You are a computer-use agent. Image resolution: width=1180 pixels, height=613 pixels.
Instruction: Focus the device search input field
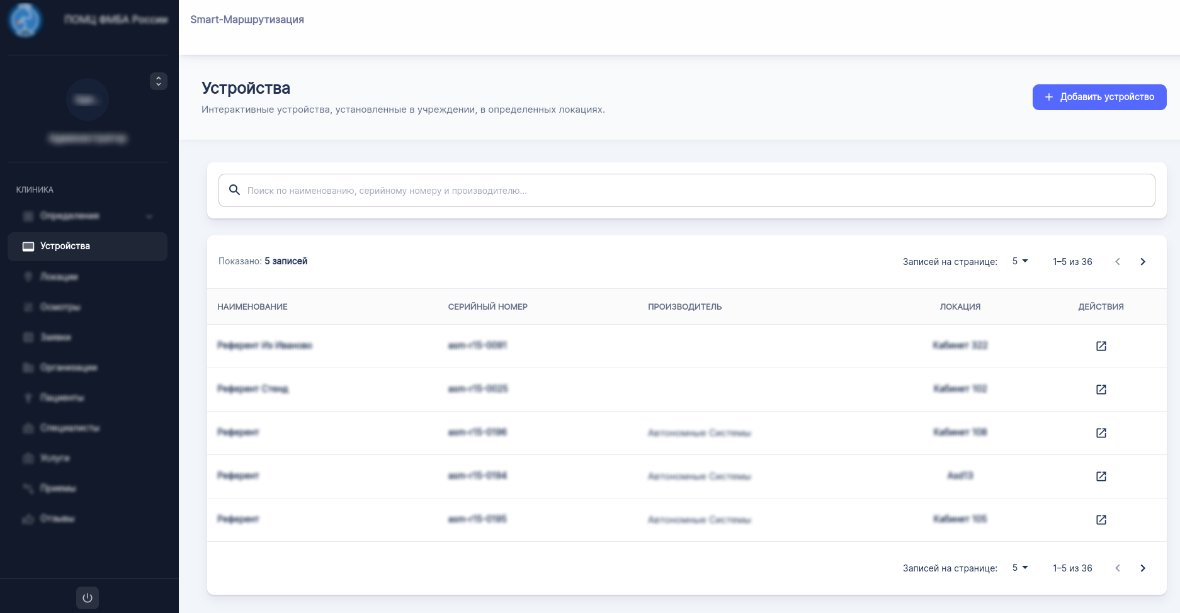(x=693, y=191)
